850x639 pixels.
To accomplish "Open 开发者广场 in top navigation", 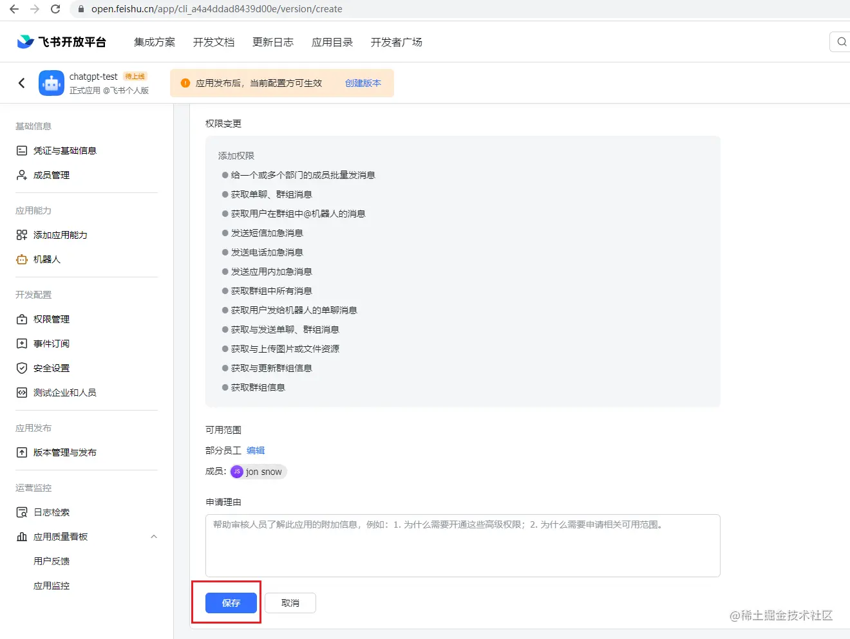I will (397, 42).
